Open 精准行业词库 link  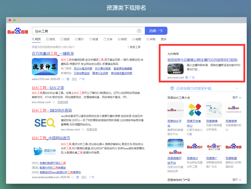(100, 73)
